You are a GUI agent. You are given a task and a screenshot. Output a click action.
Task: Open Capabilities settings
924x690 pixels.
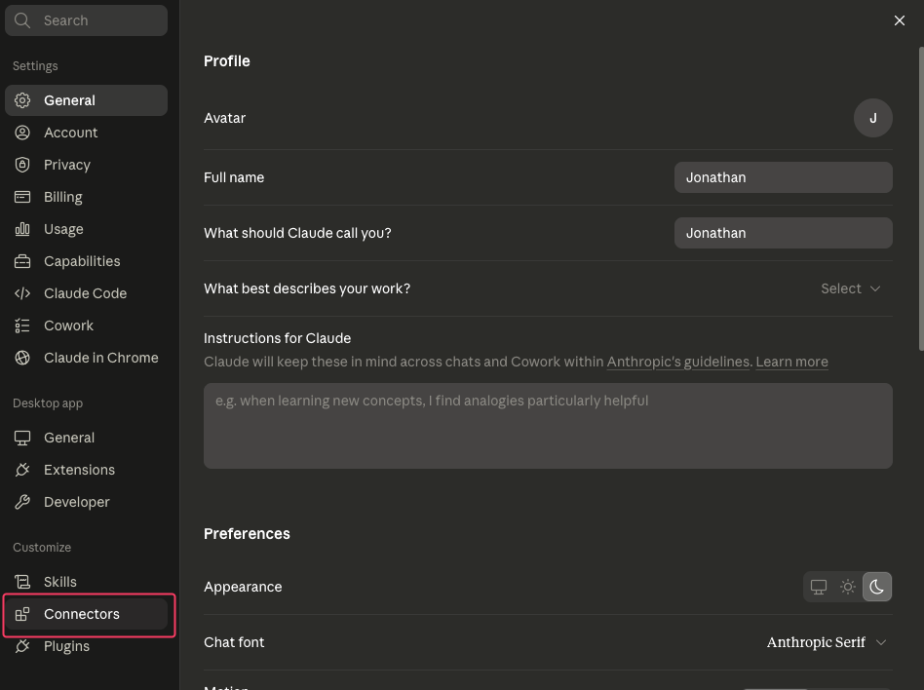[86, 261]
